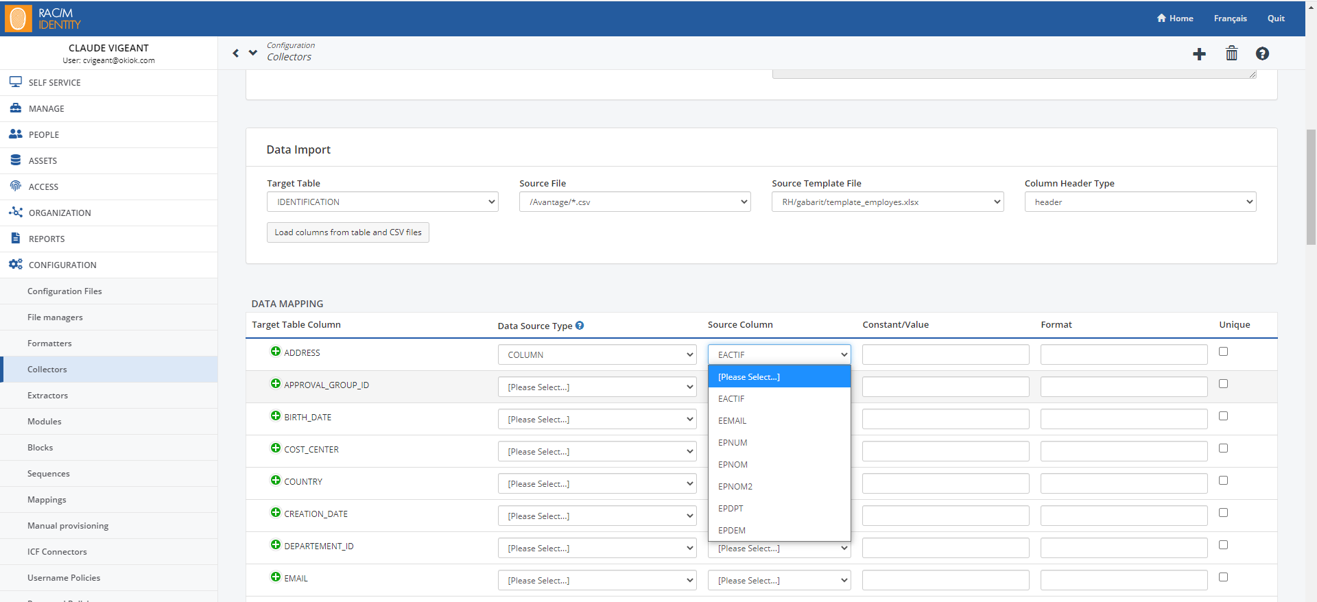Image resolution: width=1317 pixels, height=602 pixels.
Task: Open ICF Connectors sidebar item
Action: [x=109, y=551]
